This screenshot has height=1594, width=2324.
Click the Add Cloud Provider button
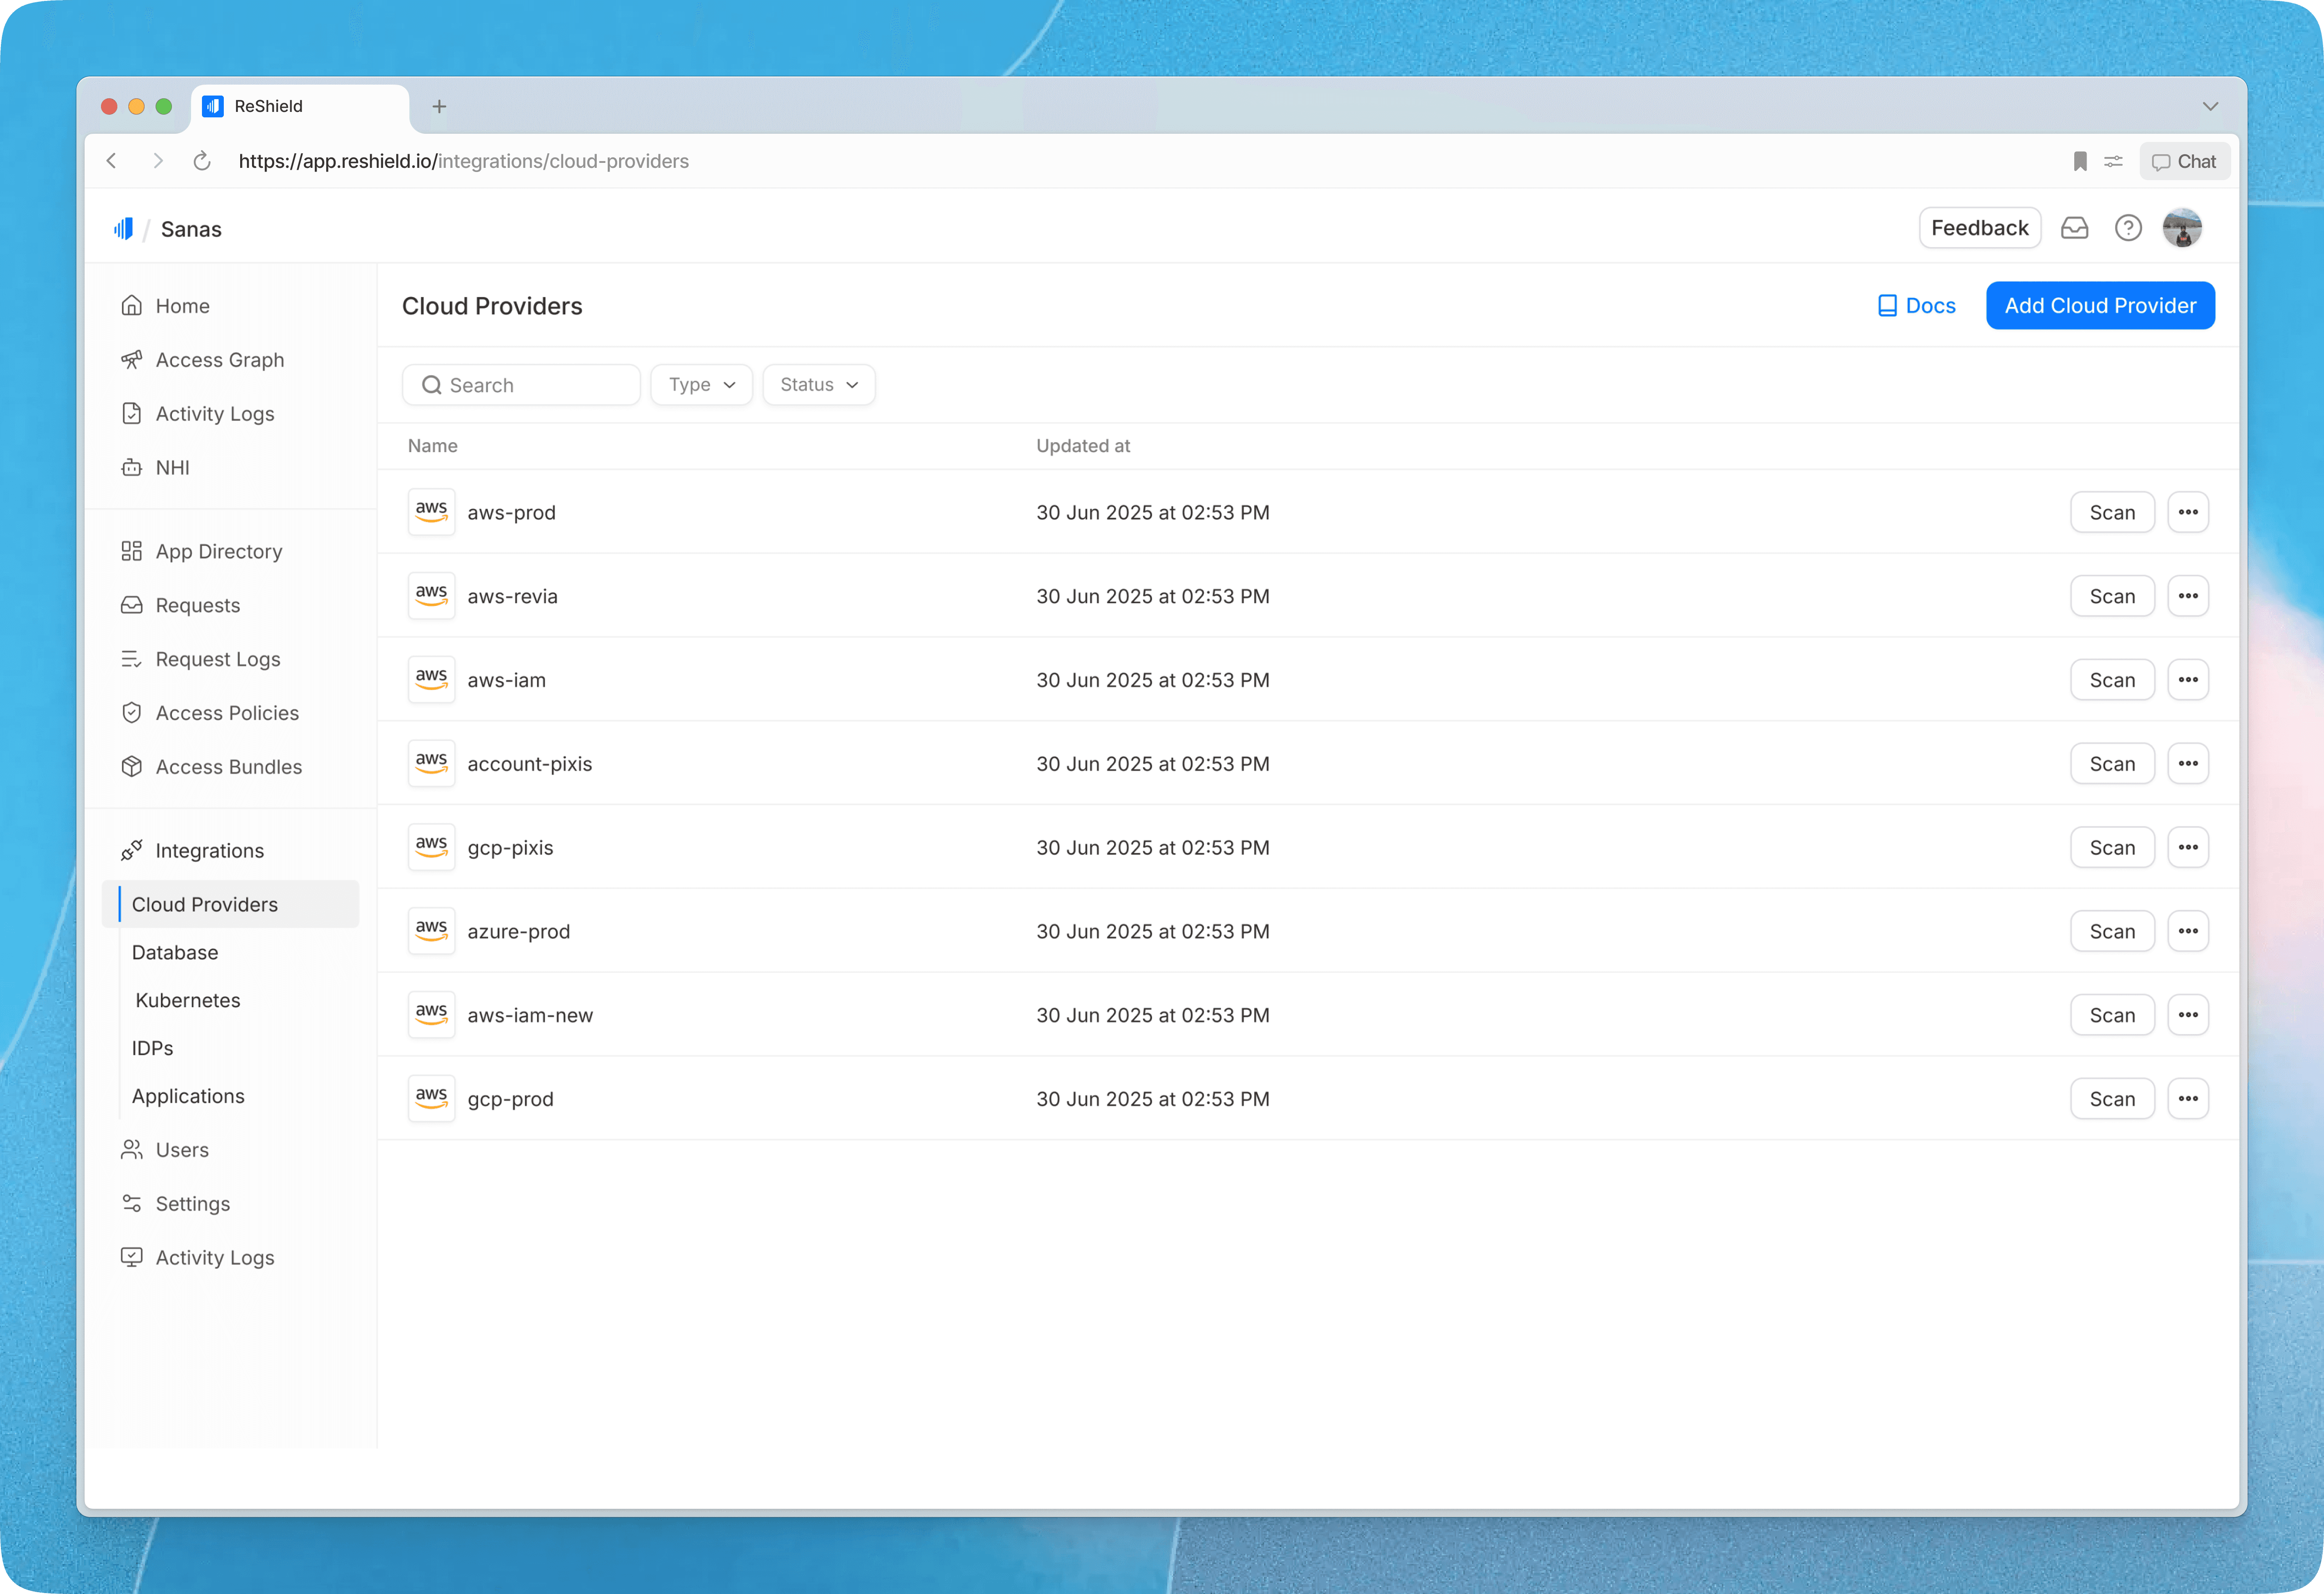tap(2100, 306)
